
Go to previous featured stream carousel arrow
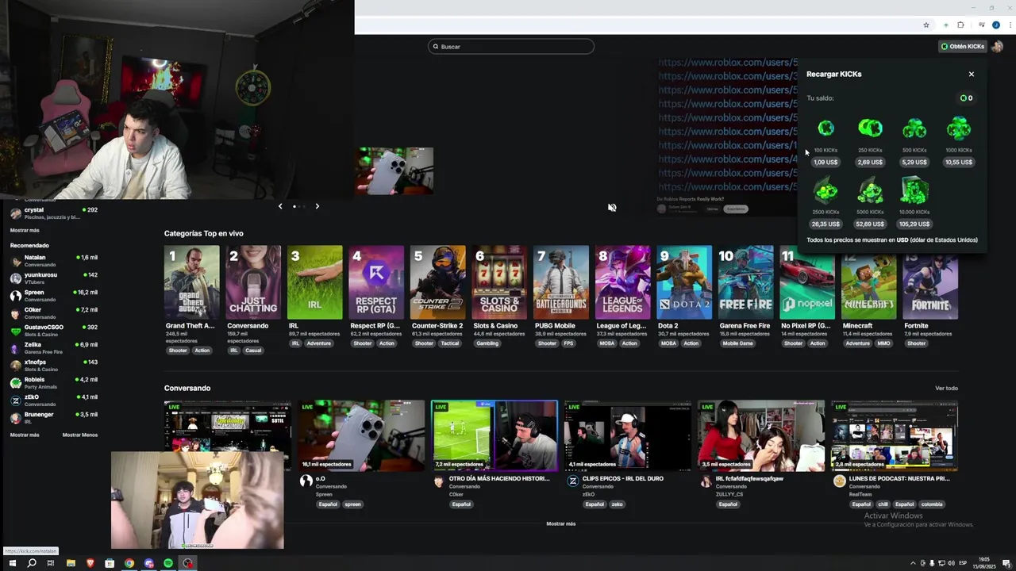279,206
